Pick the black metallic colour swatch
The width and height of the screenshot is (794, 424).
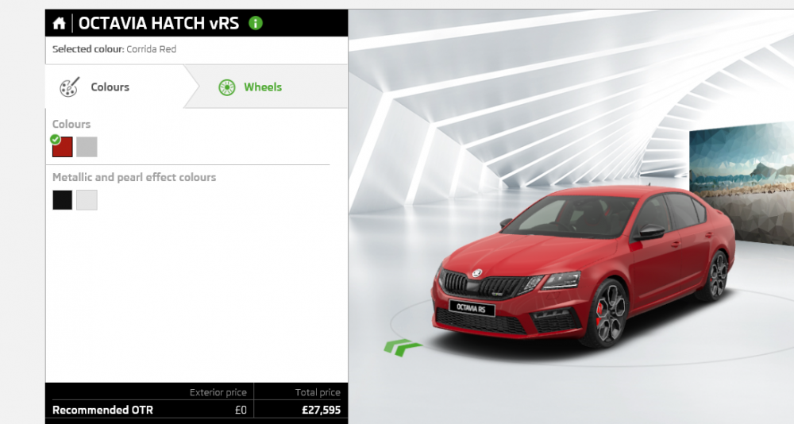pyautogui.click(x=62, y=199)
